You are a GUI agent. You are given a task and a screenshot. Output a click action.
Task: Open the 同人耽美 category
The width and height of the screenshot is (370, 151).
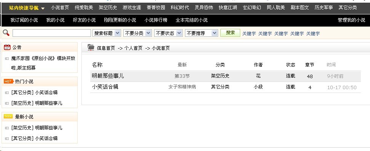276,8
